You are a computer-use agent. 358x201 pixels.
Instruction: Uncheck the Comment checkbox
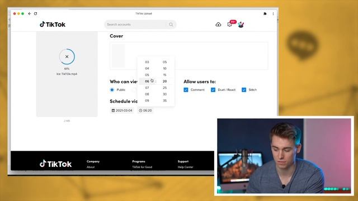tap(186, 90)
